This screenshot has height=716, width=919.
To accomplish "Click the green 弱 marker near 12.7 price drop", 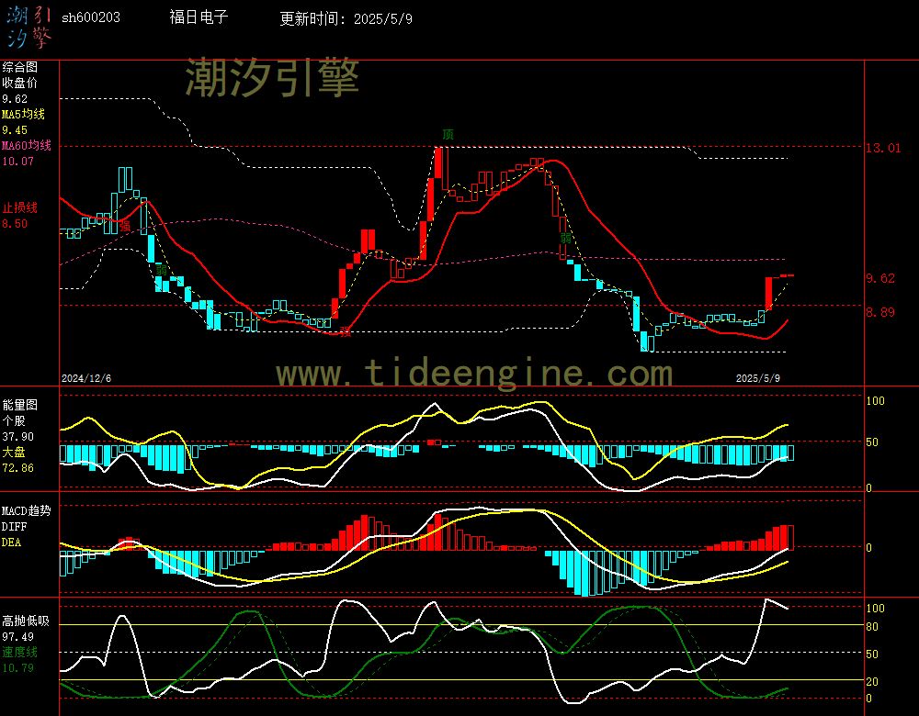I will (x=565, y=238).
